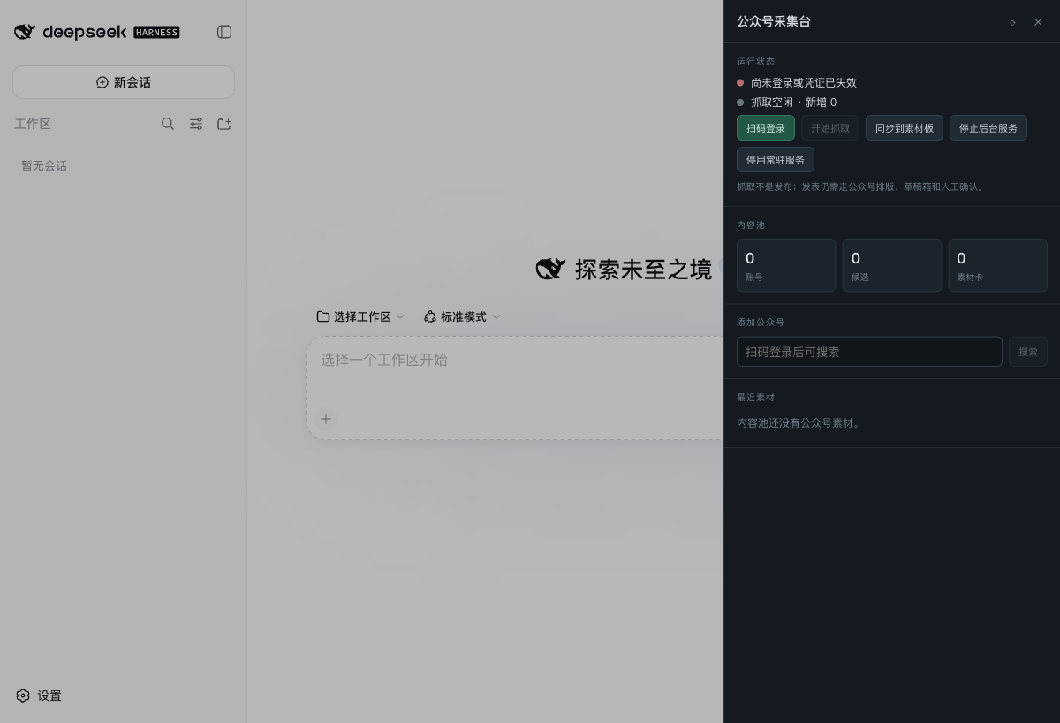
Task: Refresh the 公众号采集台 panel
Action: [1012, 22]
